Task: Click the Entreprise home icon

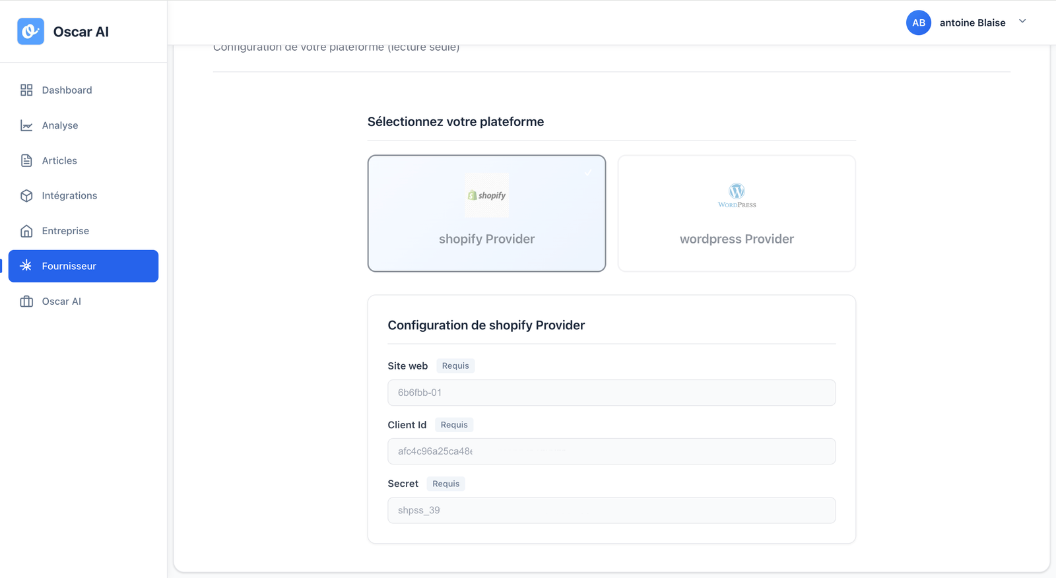Action: [x=26, y=231]
